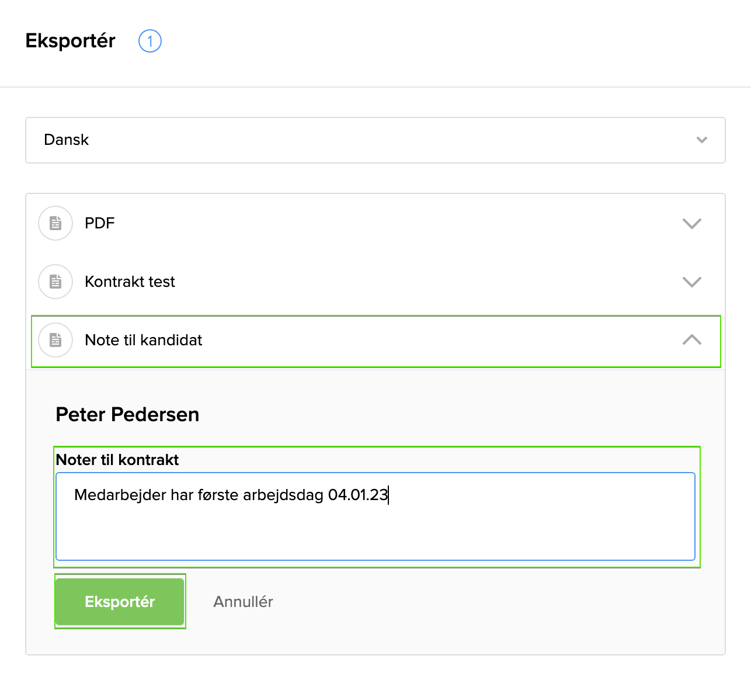This screenshot has height=680, width=751.
Task: Collapse Note til kandidat with up chevron
Action: 691,340
